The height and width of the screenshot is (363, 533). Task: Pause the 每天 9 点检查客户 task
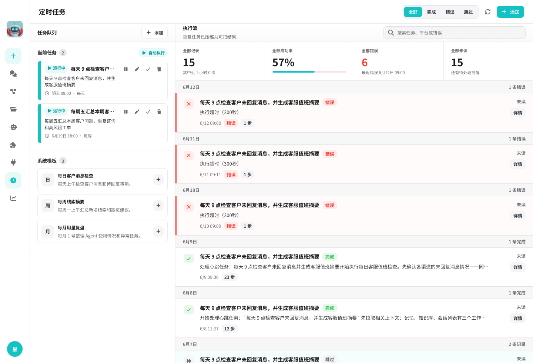(126, 69)
